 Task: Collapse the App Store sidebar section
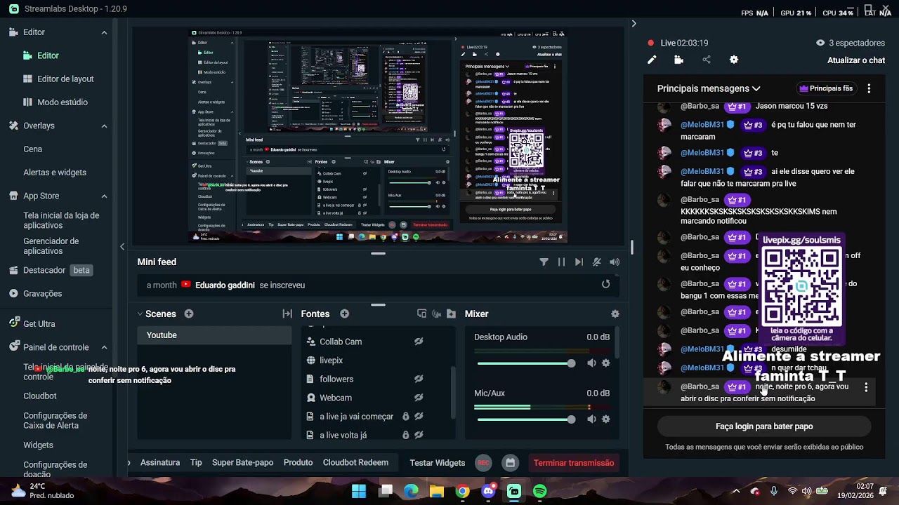pos(104,196)
